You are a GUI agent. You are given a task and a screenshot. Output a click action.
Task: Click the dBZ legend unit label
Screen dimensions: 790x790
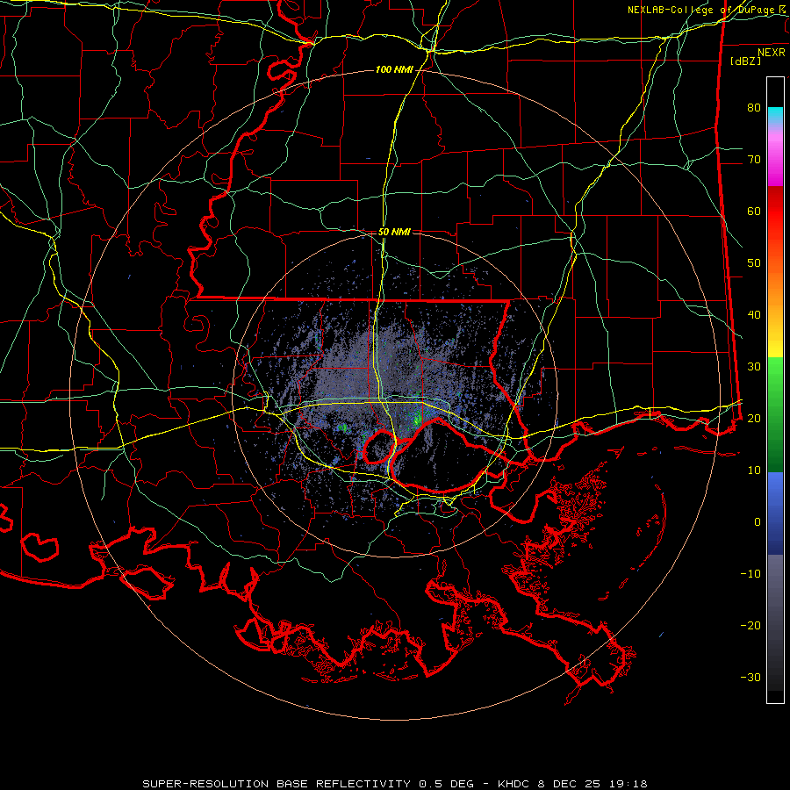[745, 61]
